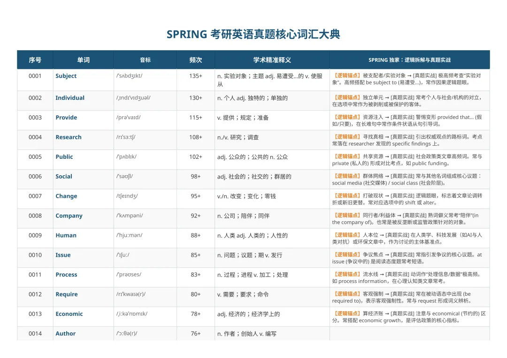The image size is (507, 358).
Task: Click frequency value 130+
Action: coord(196,98)
